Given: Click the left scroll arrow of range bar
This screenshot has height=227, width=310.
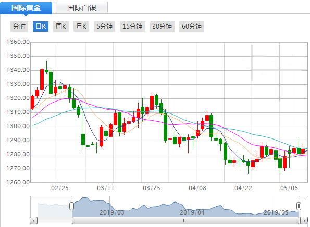Looking at the screenshot, I should [x=34, y=220].
